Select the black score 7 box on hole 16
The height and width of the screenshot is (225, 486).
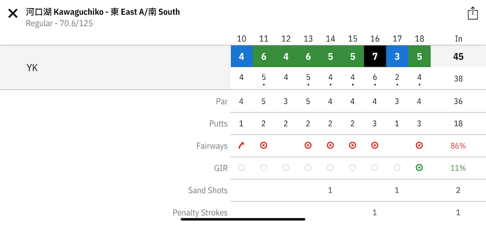click(375, 56)
